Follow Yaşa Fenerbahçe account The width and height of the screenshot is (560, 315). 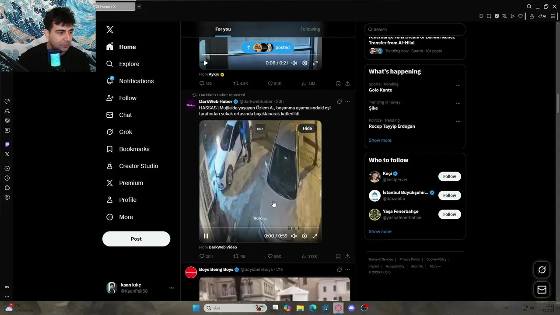[x=449, y=214]
